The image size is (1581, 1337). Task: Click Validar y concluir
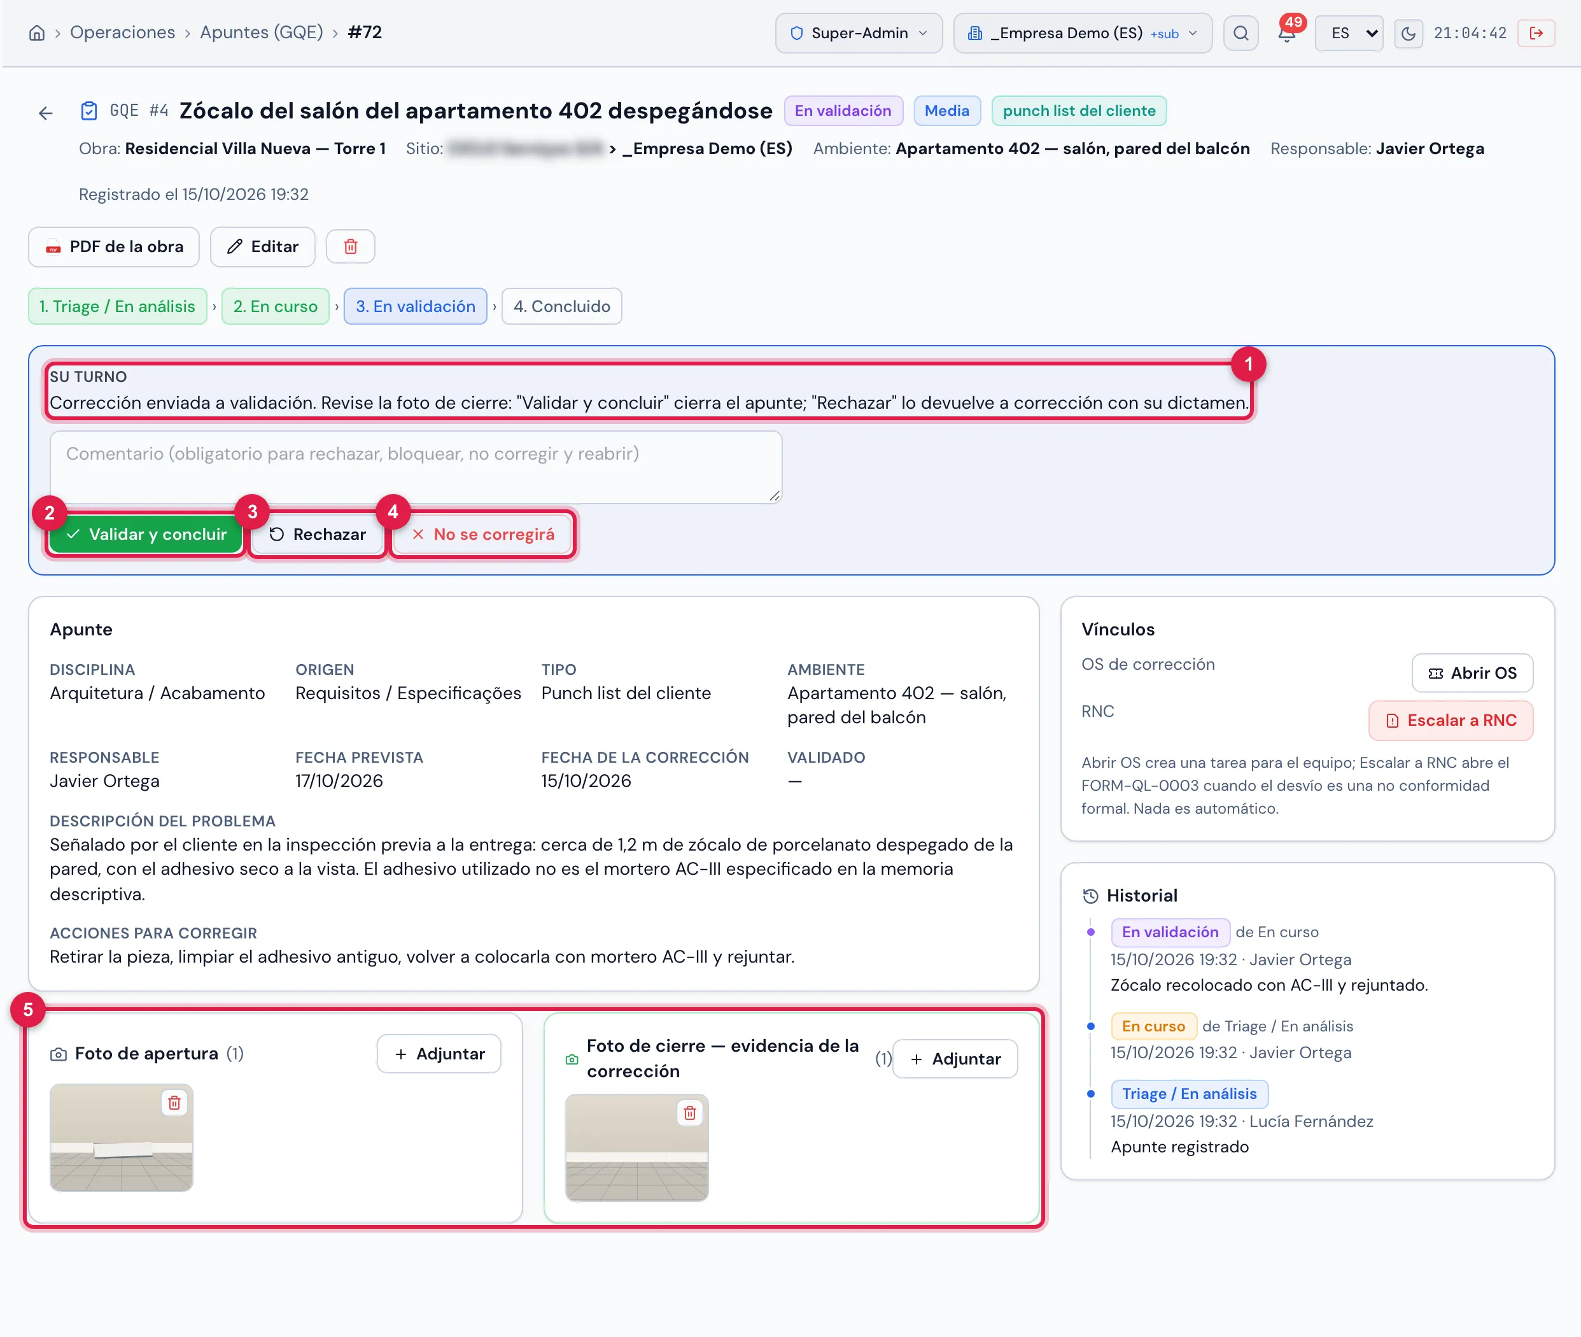(x=146, y=534)
